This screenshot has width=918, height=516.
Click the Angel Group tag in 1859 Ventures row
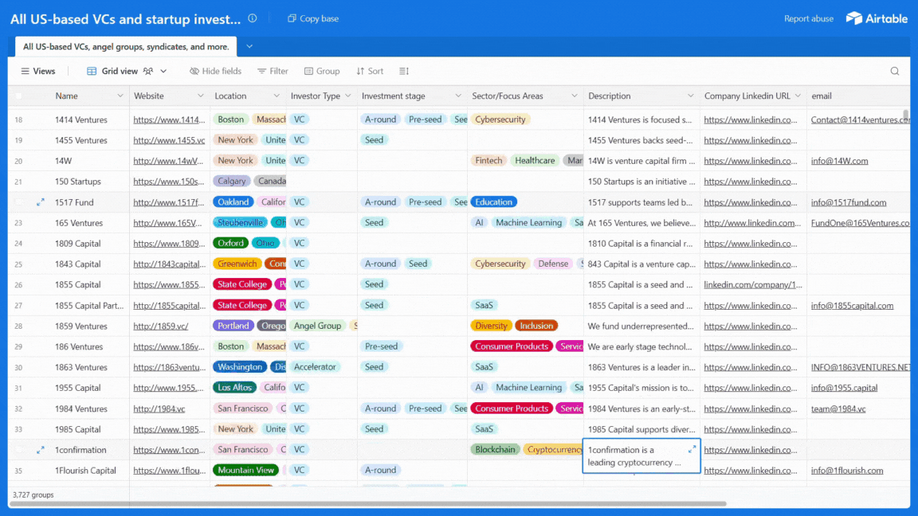click(x=317, y=326)
